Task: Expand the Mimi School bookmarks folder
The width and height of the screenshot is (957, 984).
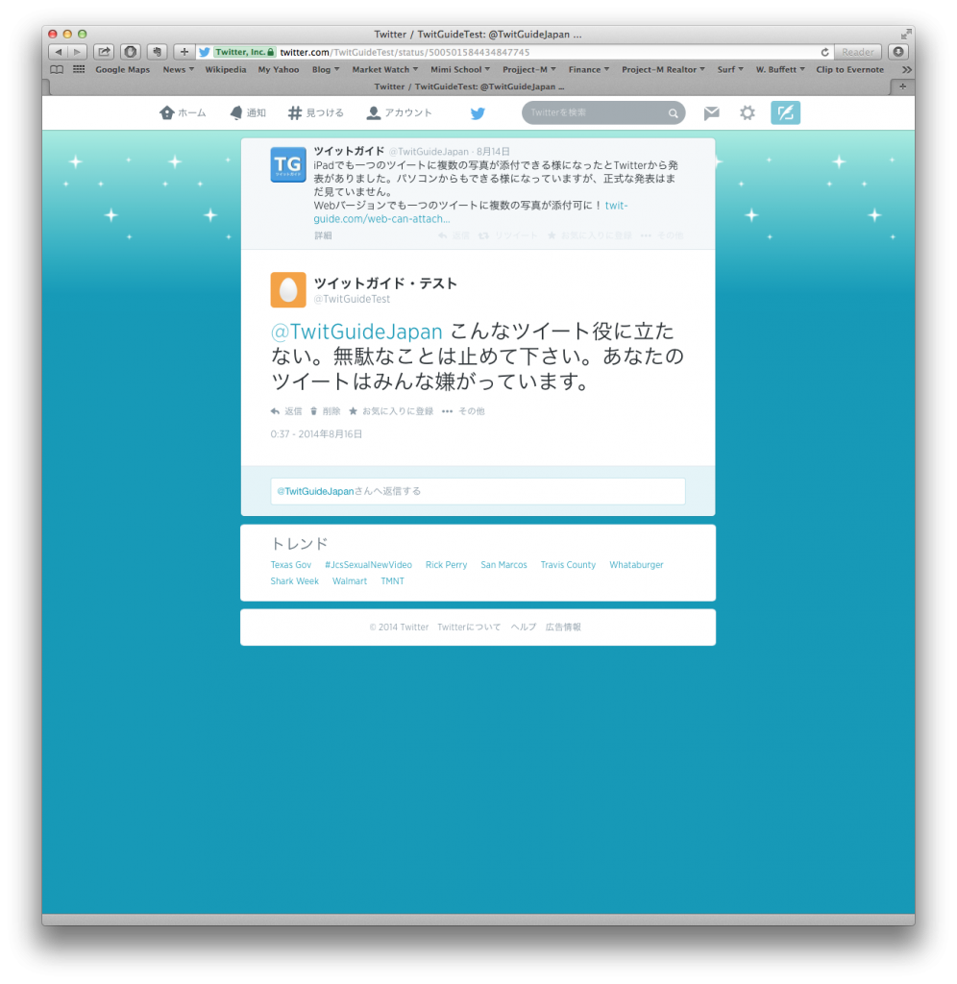Action: click(460, 69)
